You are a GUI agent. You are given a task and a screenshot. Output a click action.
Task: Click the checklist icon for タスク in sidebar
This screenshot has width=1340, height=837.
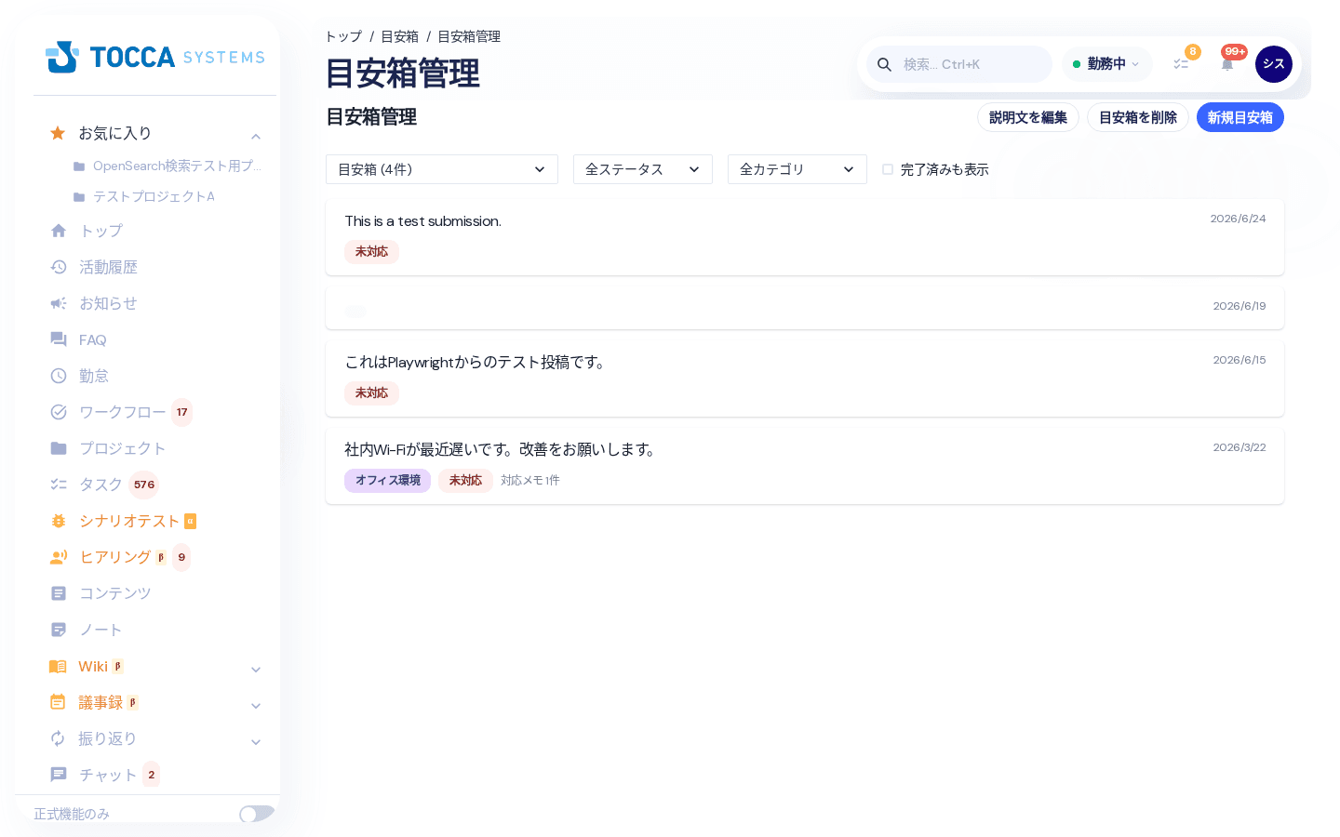59,485
